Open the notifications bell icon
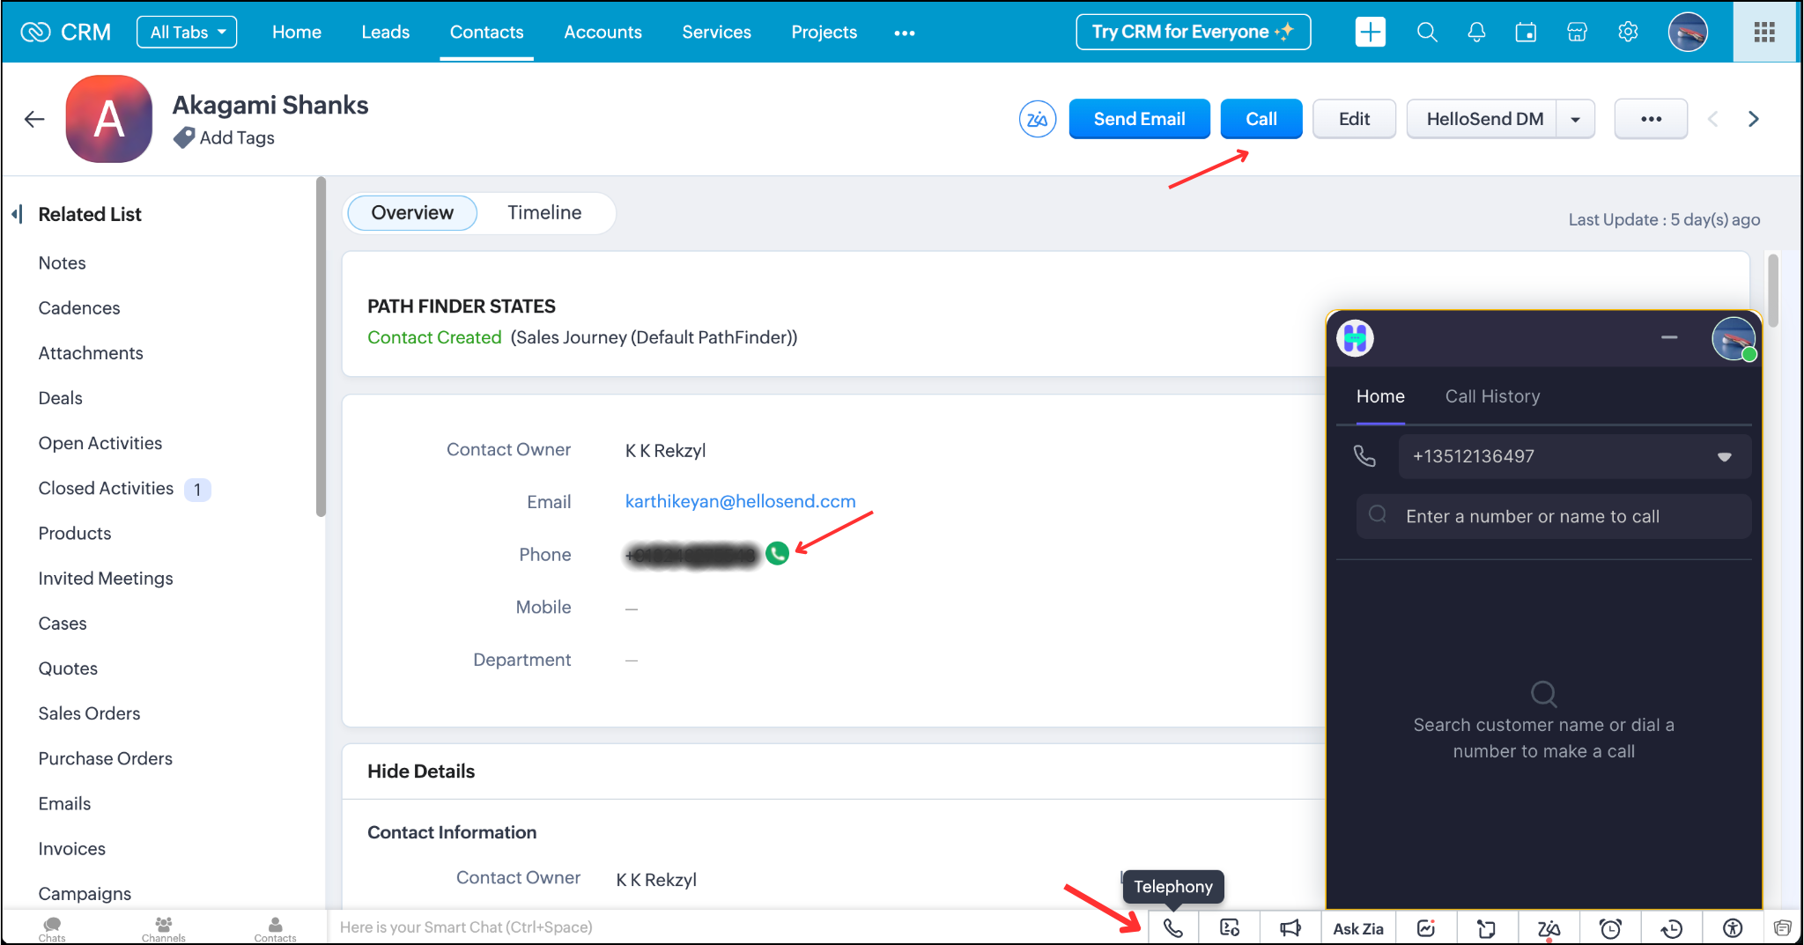The image size is (1804, 945). click(1476, 32)
